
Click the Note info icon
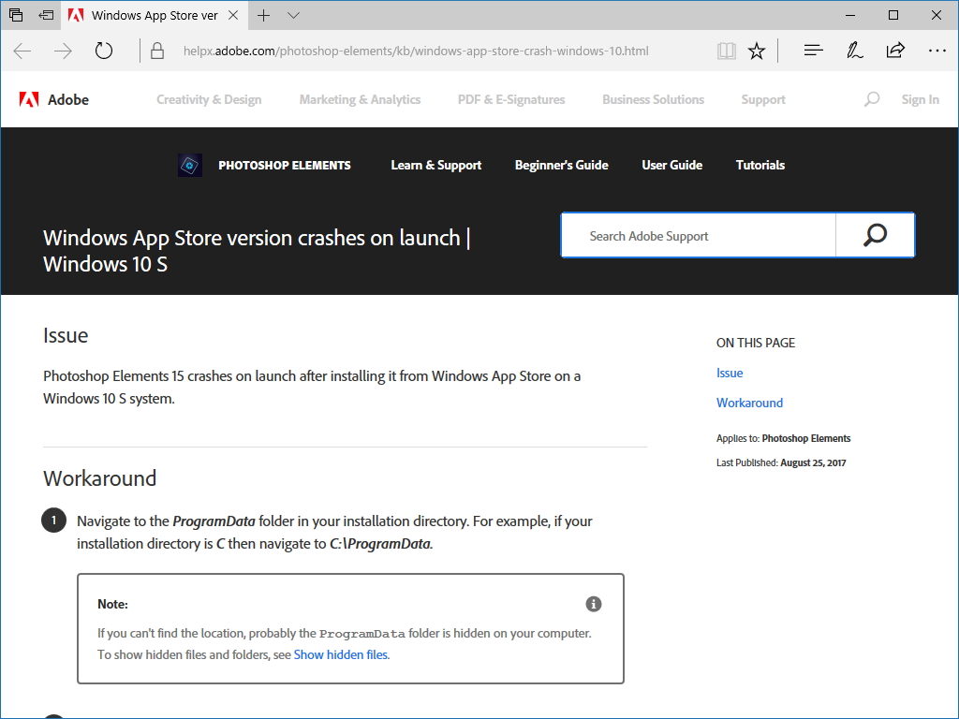pyautogui.click(x=594, y=604)
